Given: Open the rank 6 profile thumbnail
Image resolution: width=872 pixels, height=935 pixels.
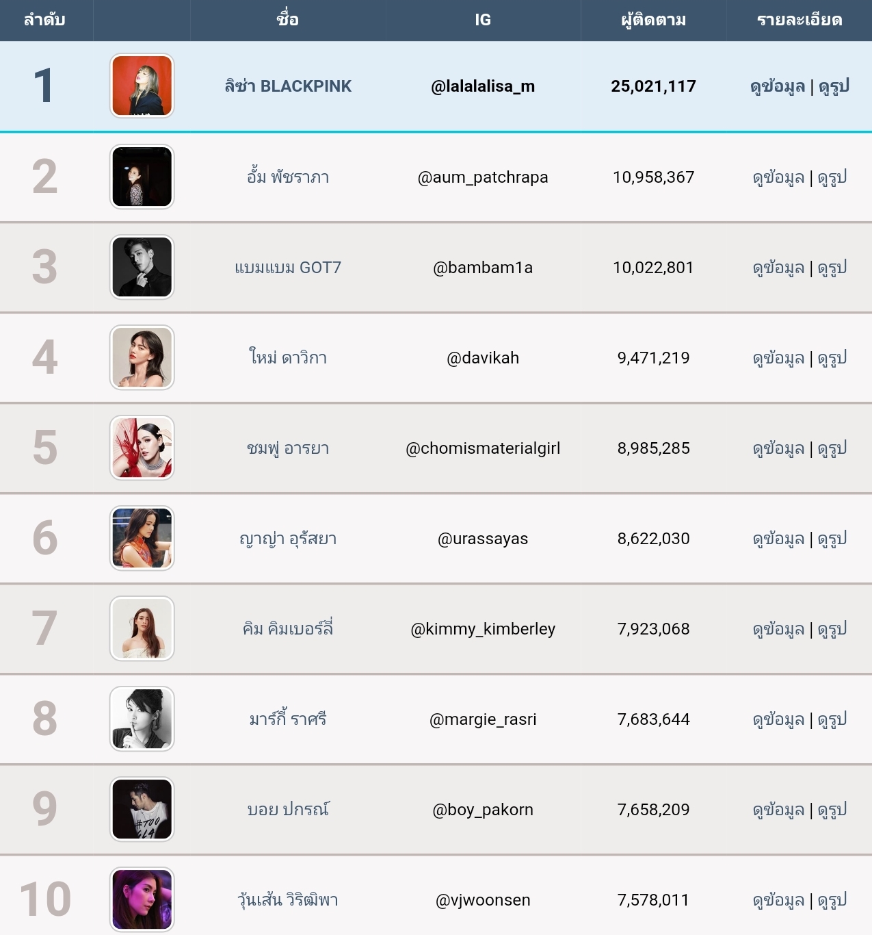Looking at the screenshot, I should click(x=142, y=538).
